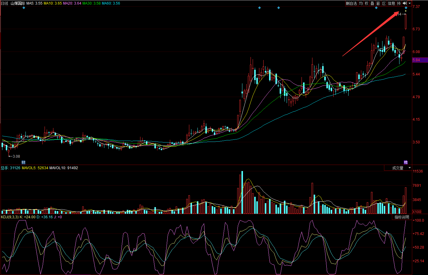Click the J: +0 value
Image resolution: width=428 pixels, height=275 pixels.
[58, 217]
